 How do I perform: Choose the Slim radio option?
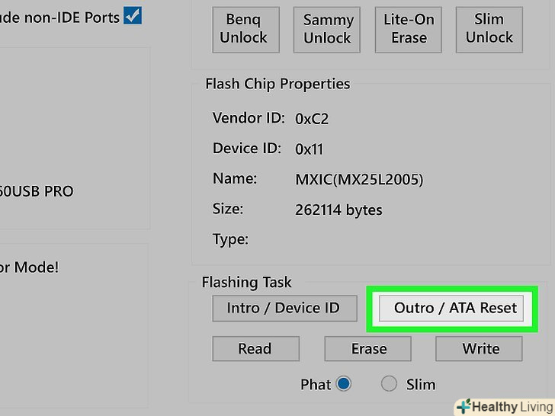pyautogui.click(x=390, y=384)
